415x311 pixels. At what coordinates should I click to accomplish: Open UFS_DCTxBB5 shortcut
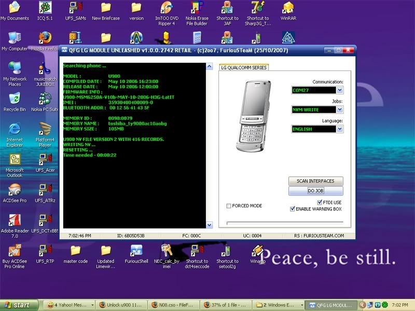45,223
